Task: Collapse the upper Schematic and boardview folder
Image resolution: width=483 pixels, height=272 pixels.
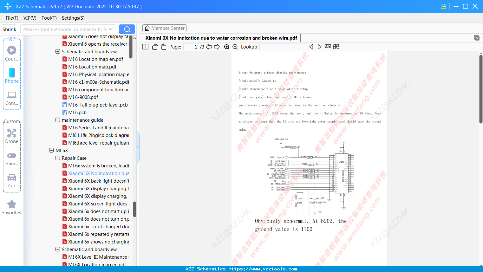Action: pyautogui.click(x=58, y=52)
